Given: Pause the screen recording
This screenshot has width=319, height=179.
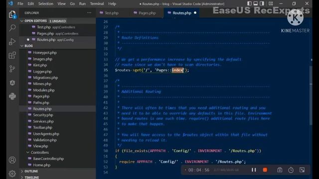Looking at the screenshot, I should (254, 170).
